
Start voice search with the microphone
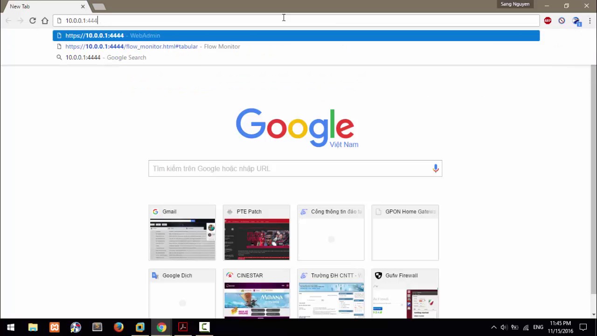436,168
